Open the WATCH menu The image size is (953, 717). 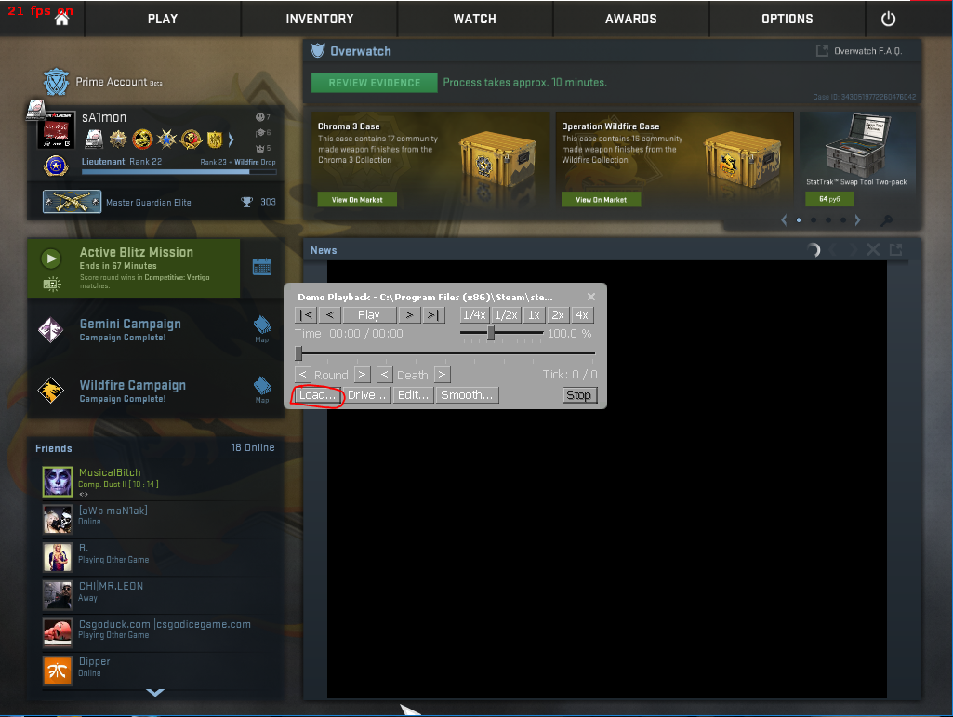point(475,19)
